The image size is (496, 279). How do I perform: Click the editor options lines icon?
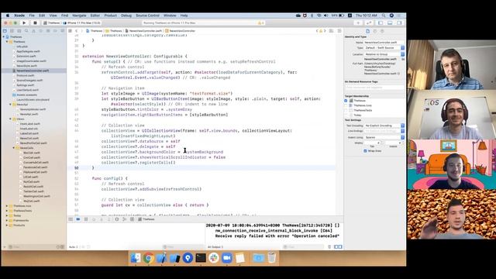(331, 31)
